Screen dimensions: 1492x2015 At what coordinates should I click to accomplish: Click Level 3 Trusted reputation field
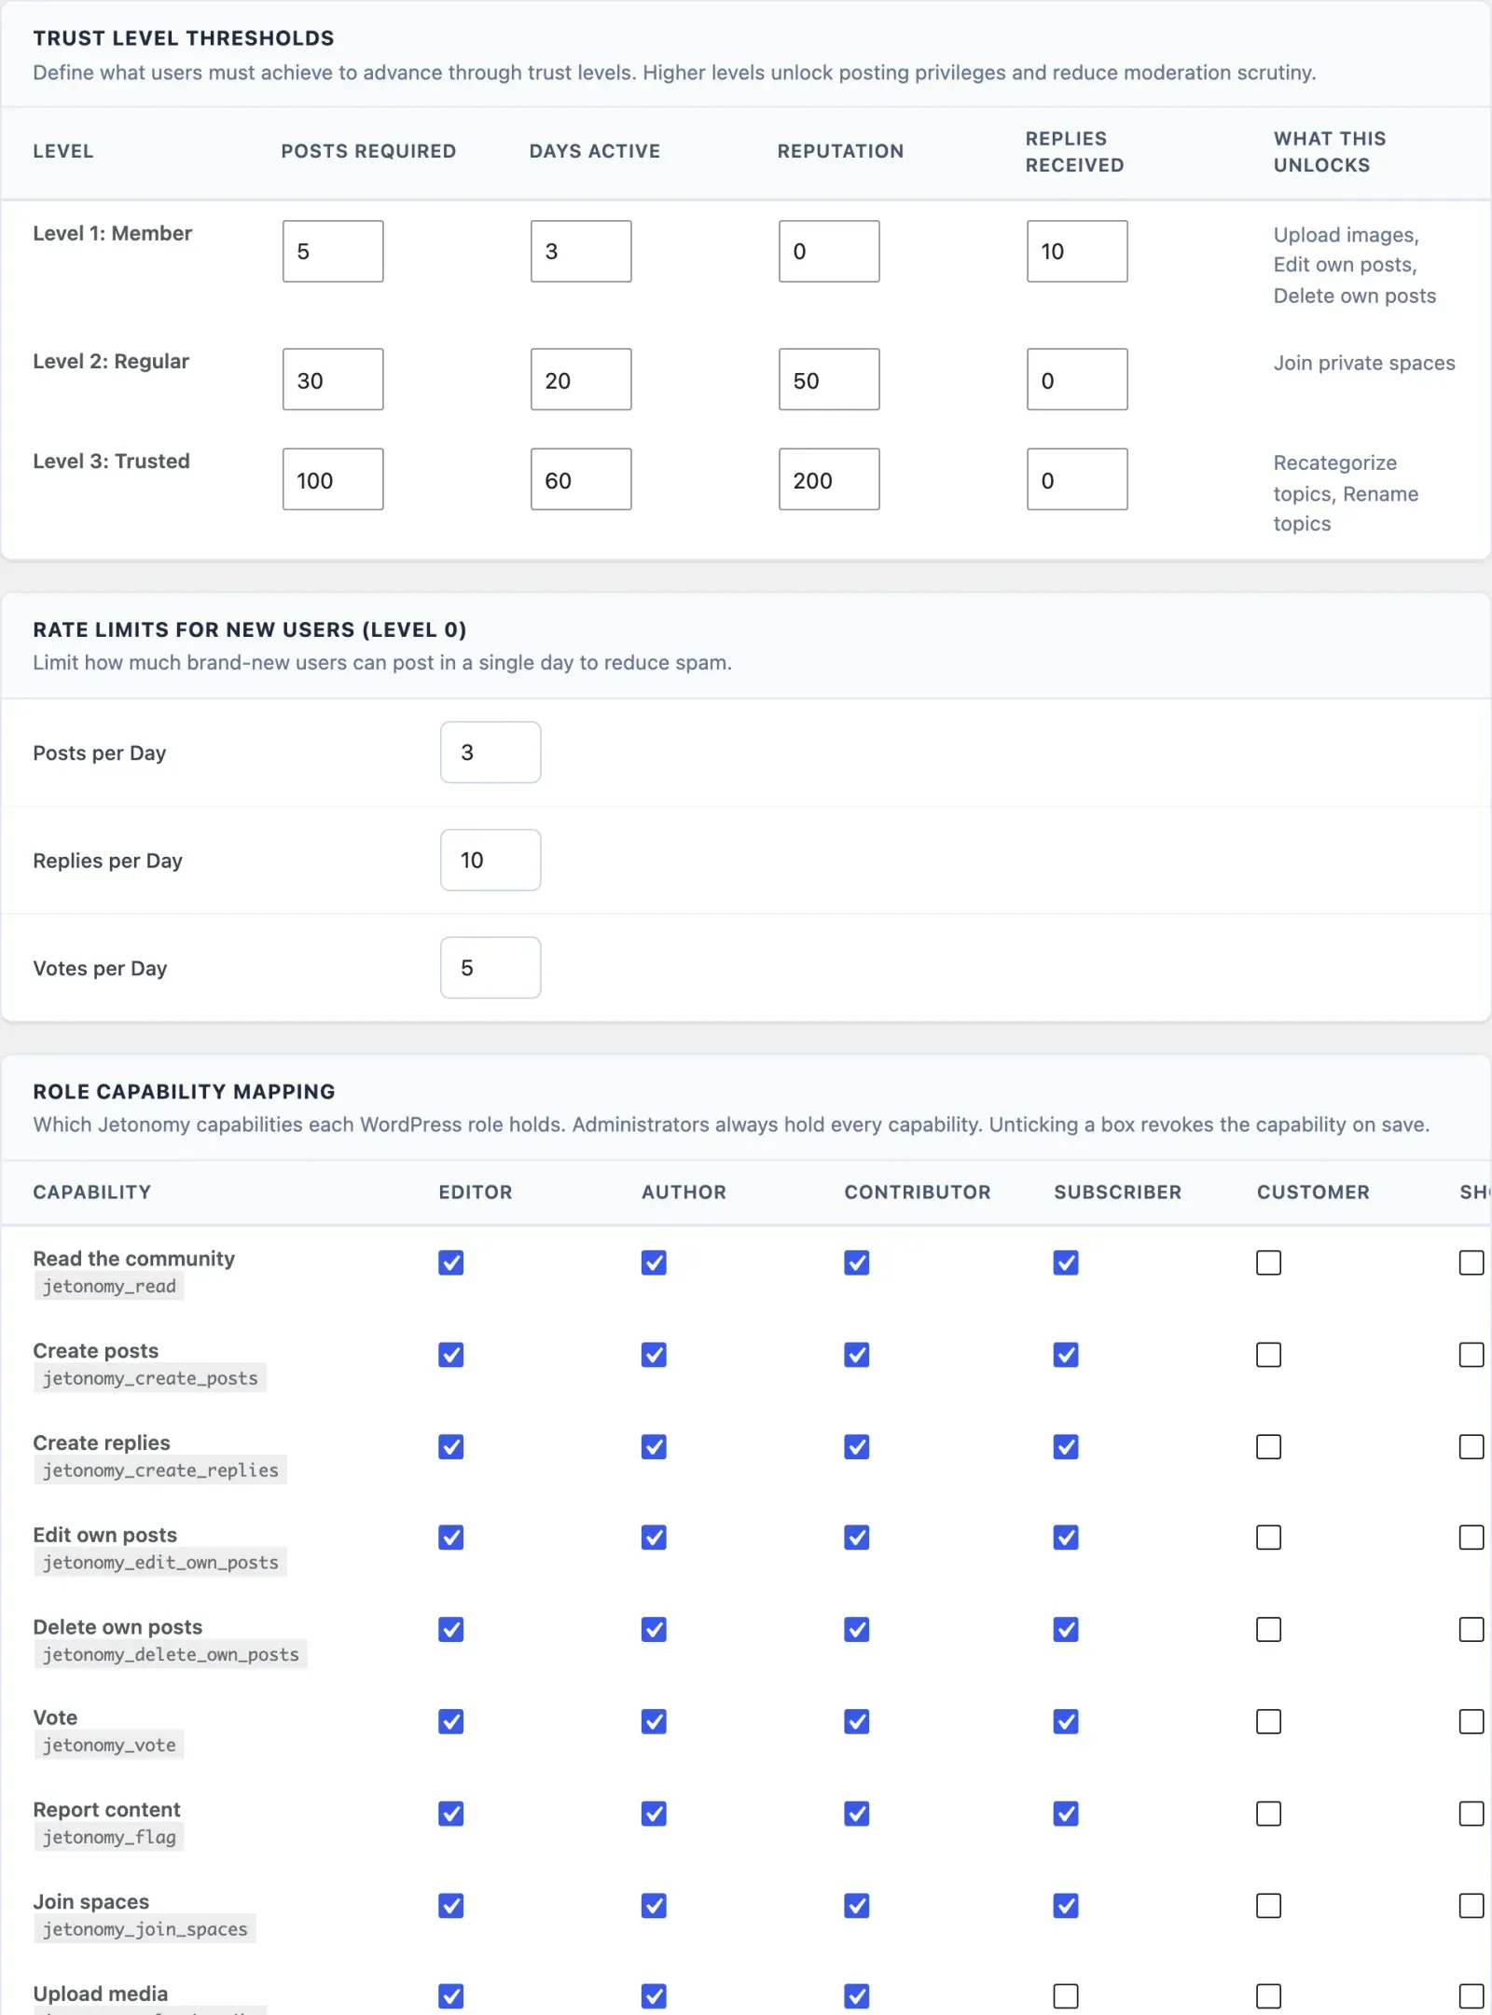(829, 479)
